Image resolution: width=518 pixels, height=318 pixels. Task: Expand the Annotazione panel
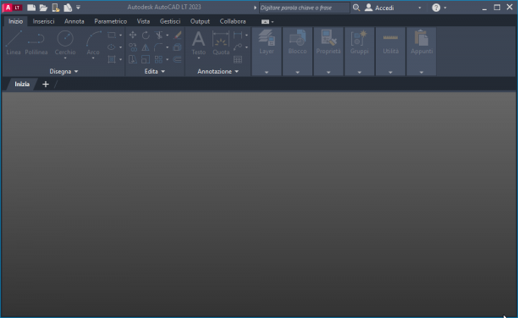coord(218,71)
